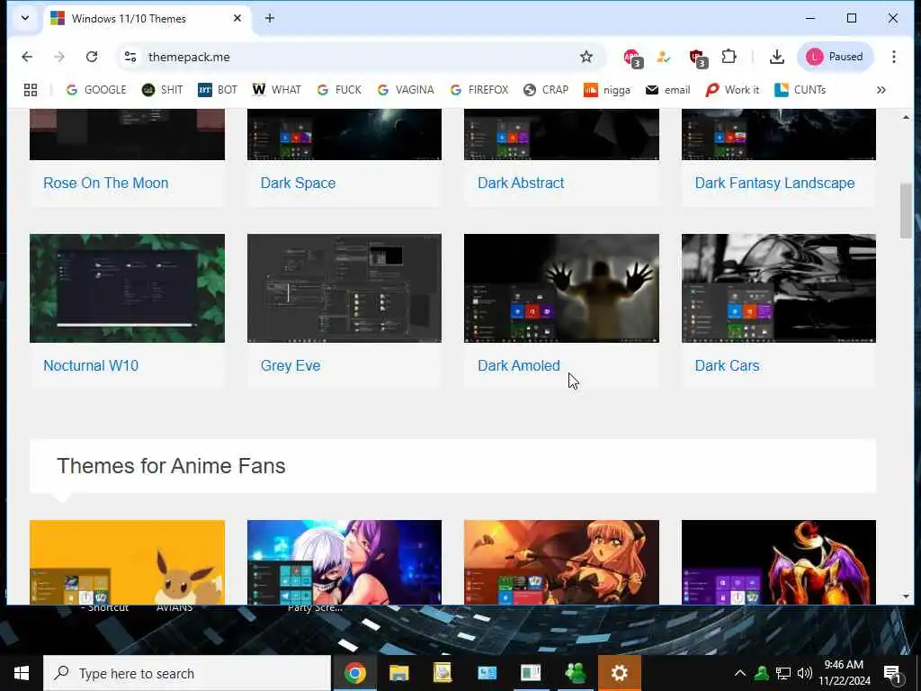Image resolution: width=921 pixels, height=691 pixels.
Task: Open the Dark Fantasy Landscape theme link
Action: pos(774,183)
